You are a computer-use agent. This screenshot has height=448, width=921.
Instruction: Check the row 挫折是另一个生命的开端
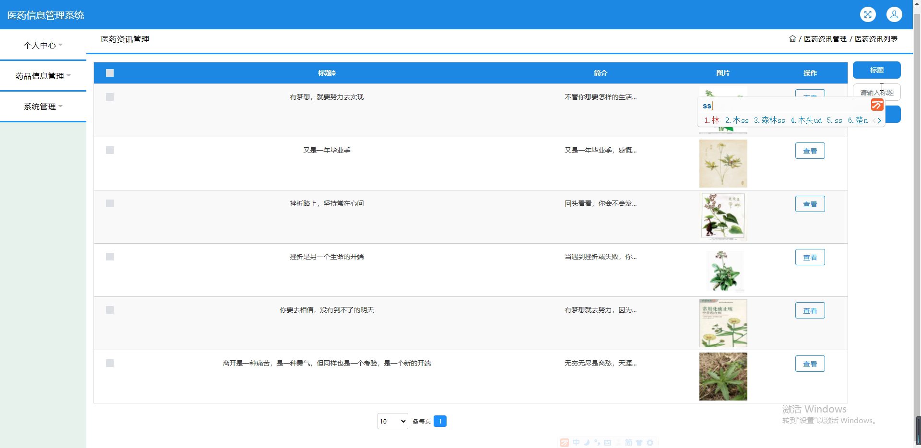(x=110, y=257)
